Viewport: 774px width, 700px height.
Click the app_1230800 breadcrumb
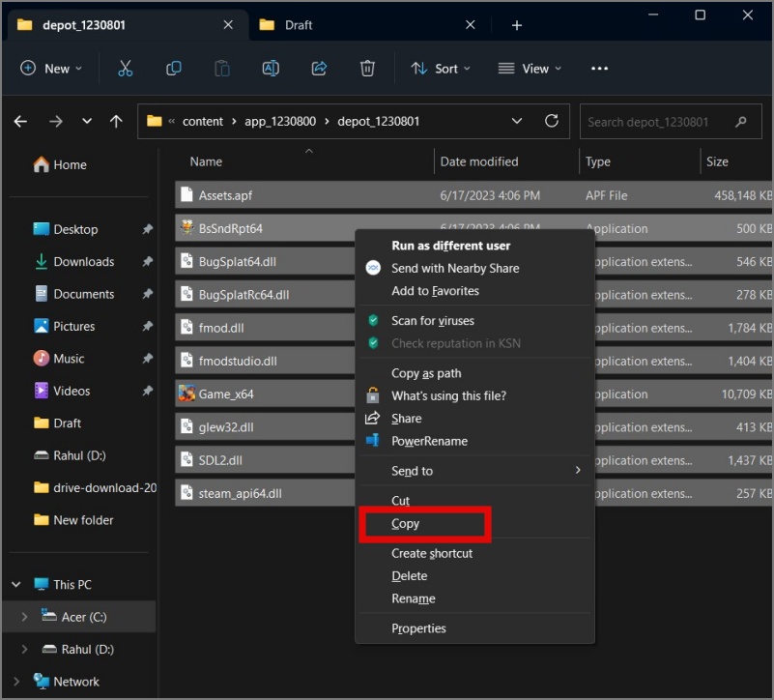[280, 121]
